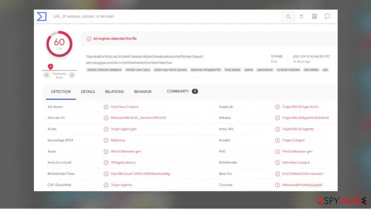Click the VirusTotal logo icon
Viewport: 371px width, 209px height.
coord(41,17)
